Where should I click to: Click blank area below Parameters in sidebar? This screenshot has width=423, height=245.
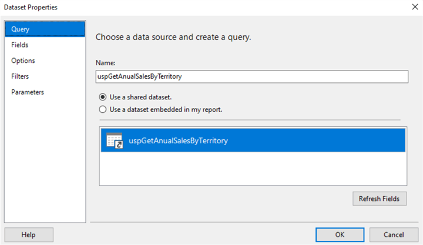pyautogui.click(x=45, y=159)
